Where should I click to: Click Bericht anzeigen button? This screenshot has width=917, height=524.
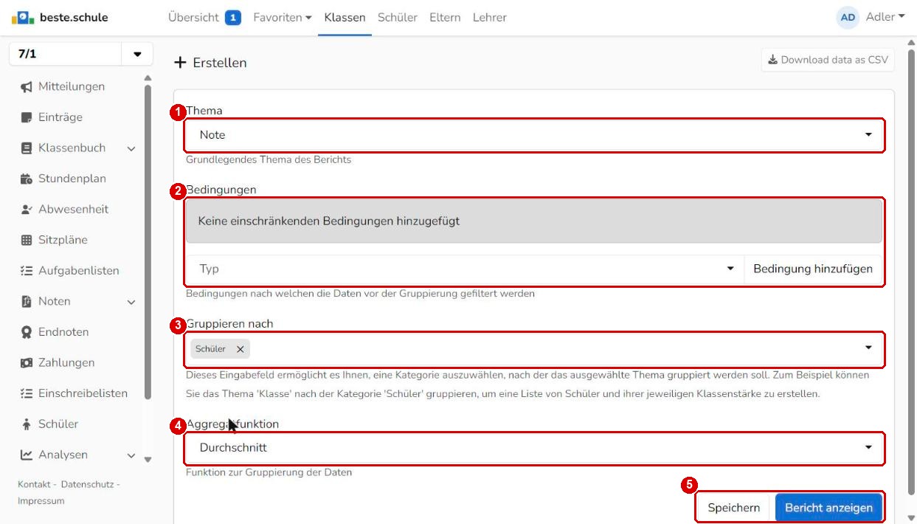[x=828, y=508]
